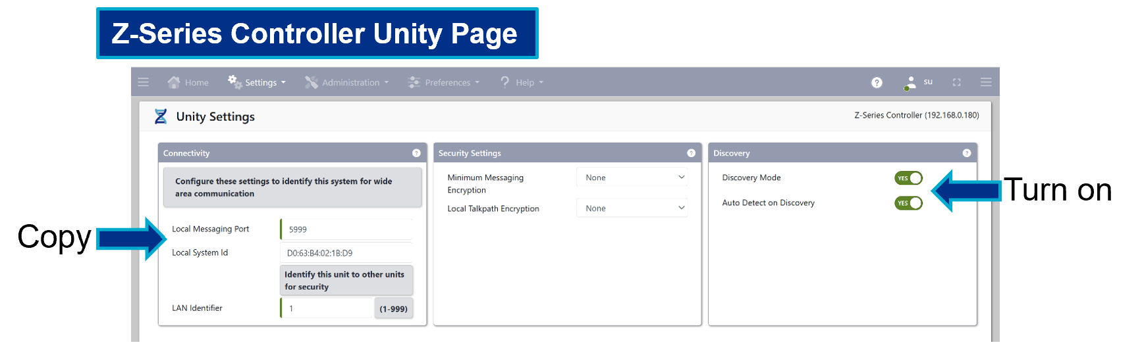
Task: Click the (1-999) range hint
Action: (394, 308)
